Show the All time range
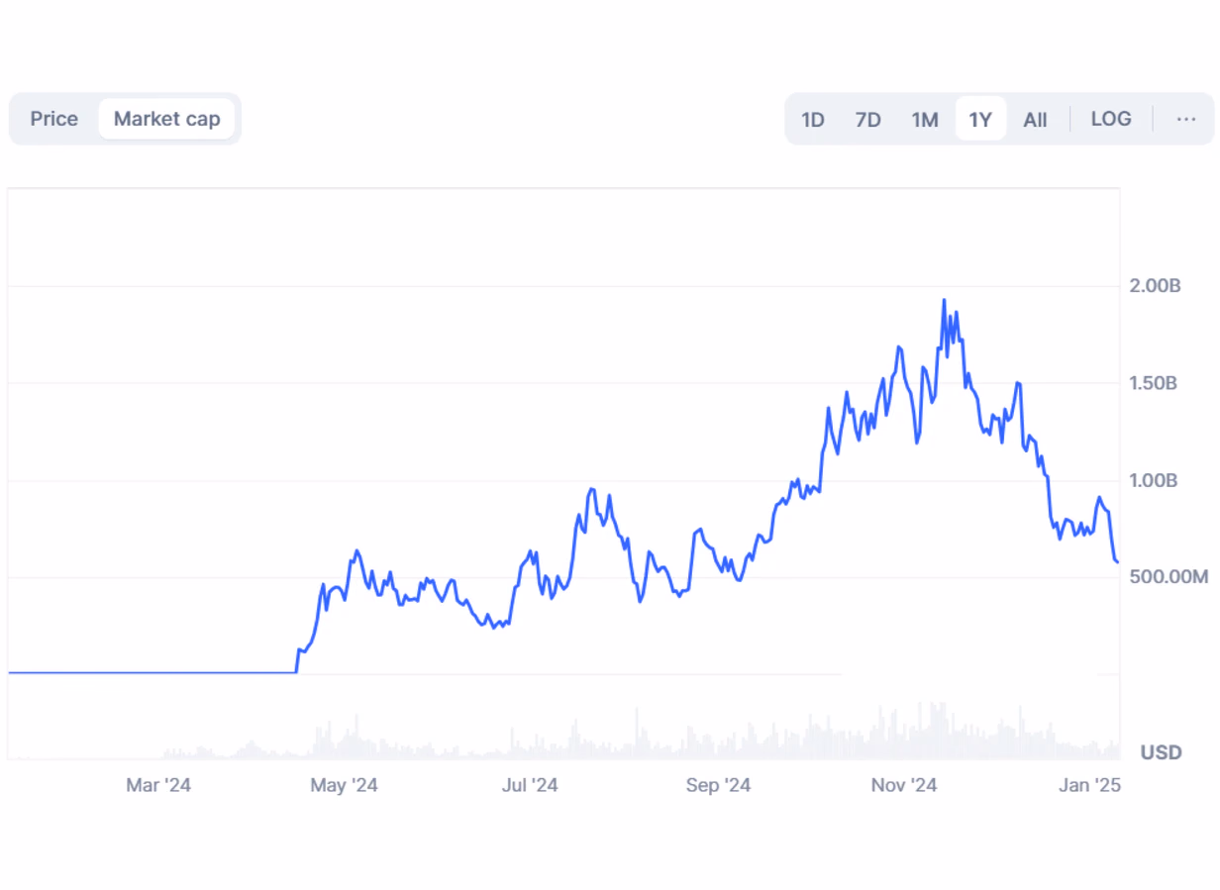The height and width of the screenshot is (890, 1220). 1035,120
